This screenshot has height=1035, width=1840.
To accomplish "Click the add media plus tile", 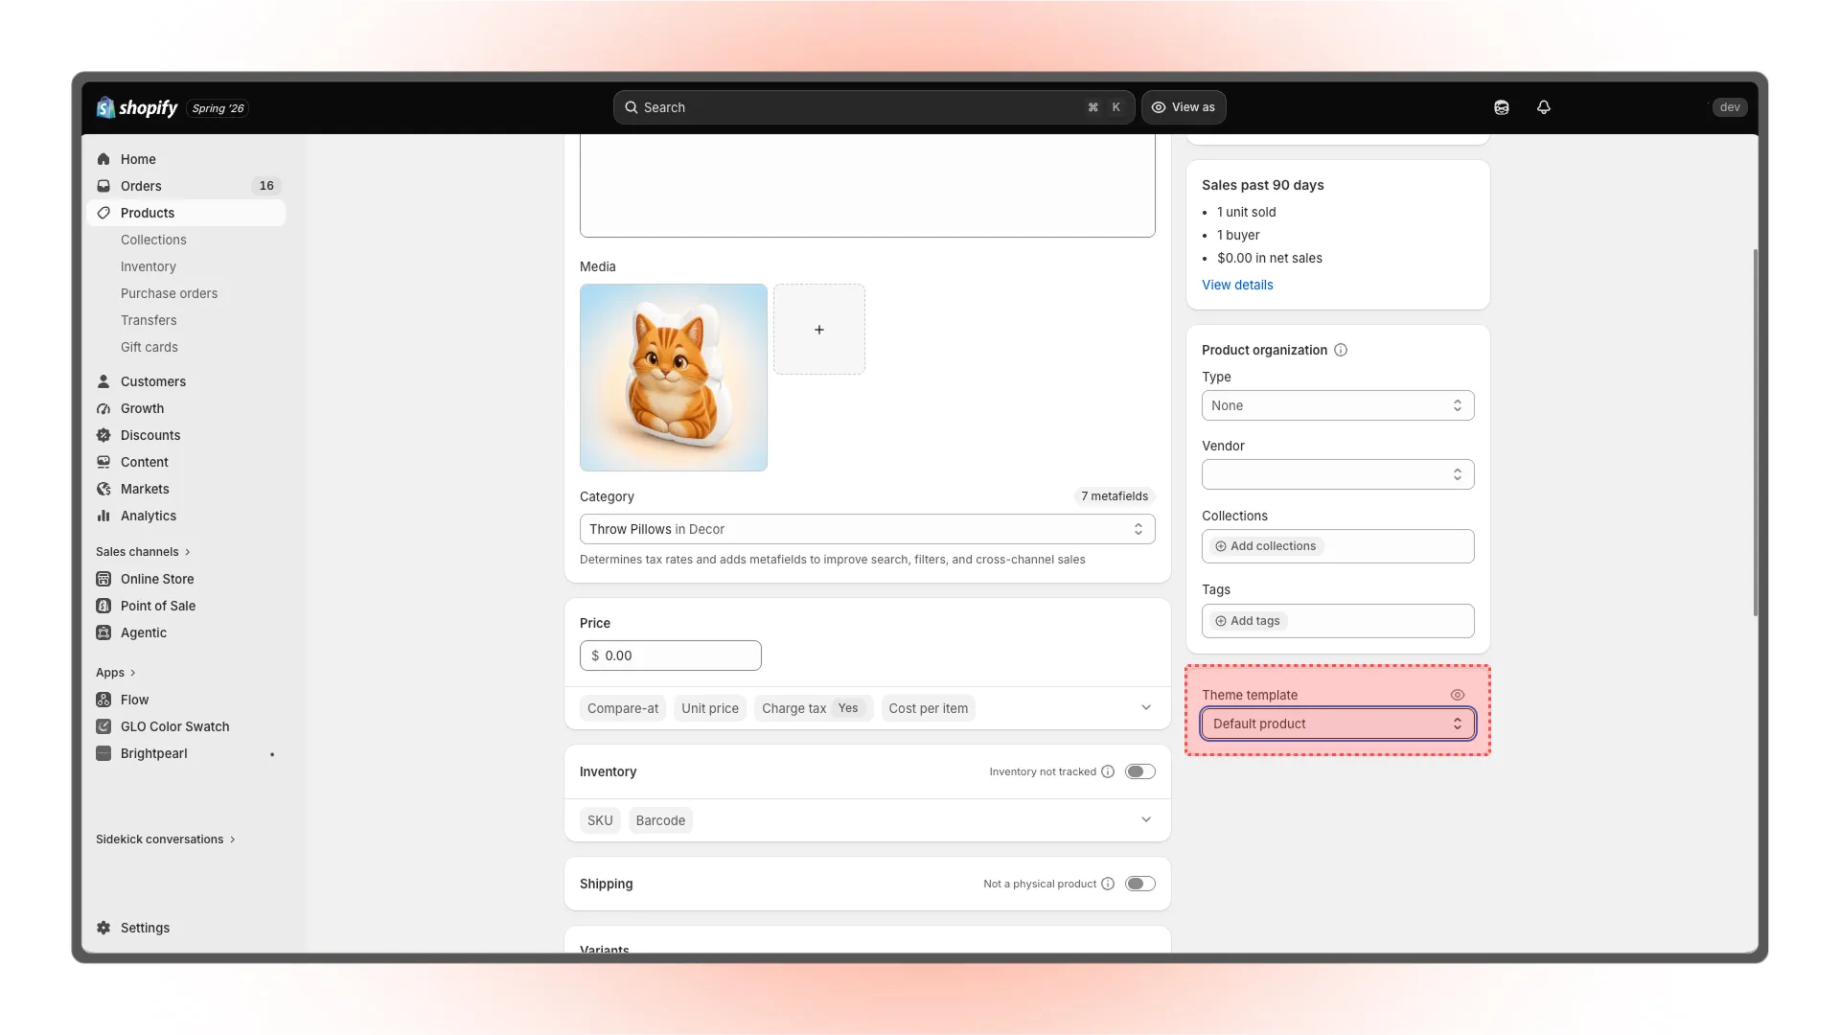I will click(x=819, y=330).
